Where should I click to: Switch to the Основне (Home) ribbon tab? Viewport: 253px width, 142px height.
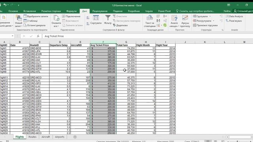13,11
